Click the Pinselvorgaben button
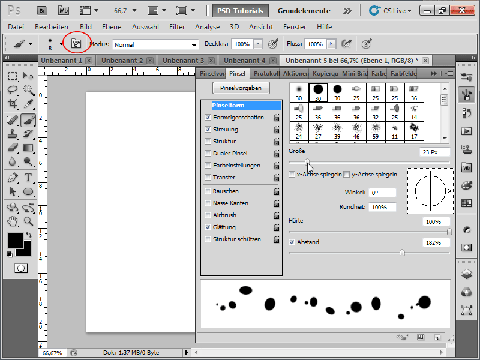Image resolution: width=480 pixels, height=360 pixels. pos(241,88)
